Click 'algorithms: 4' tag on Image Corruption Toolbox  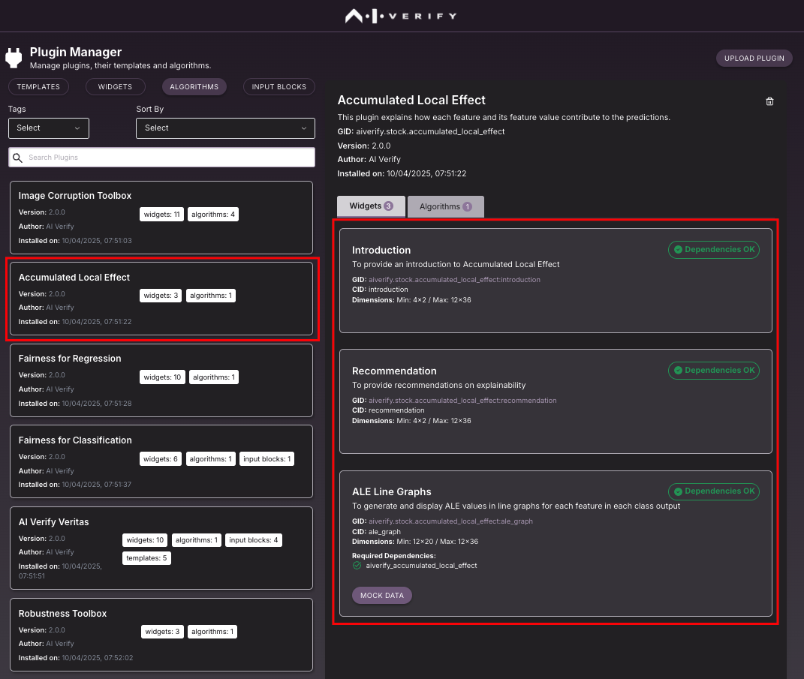(x=212, y=215)
